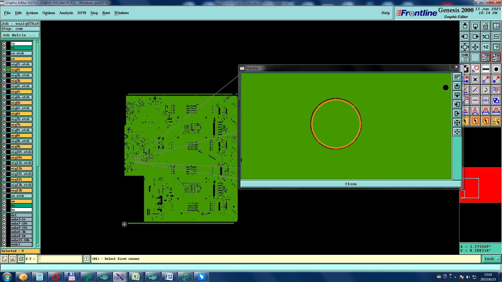Click the X Y coordinate input field
Viewport: 502px width, 282px height.
pyautogui.click(x=60, y=259)
